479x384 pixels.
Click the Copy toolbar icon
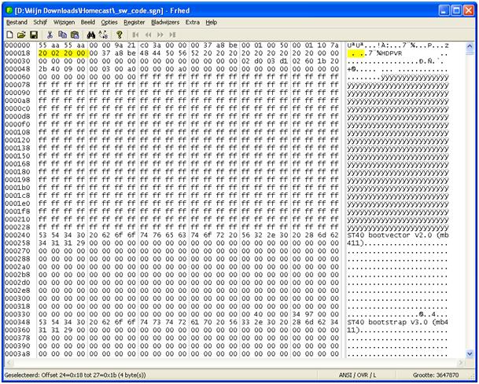(62, 35)
